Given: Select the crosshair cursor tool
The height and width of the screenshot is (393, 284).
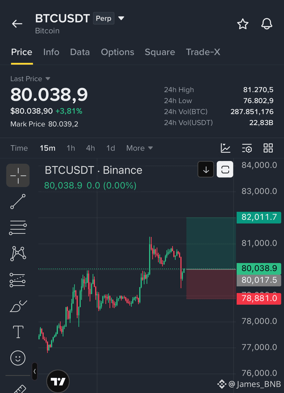Looking at the screenshot, I should [18, 175].
